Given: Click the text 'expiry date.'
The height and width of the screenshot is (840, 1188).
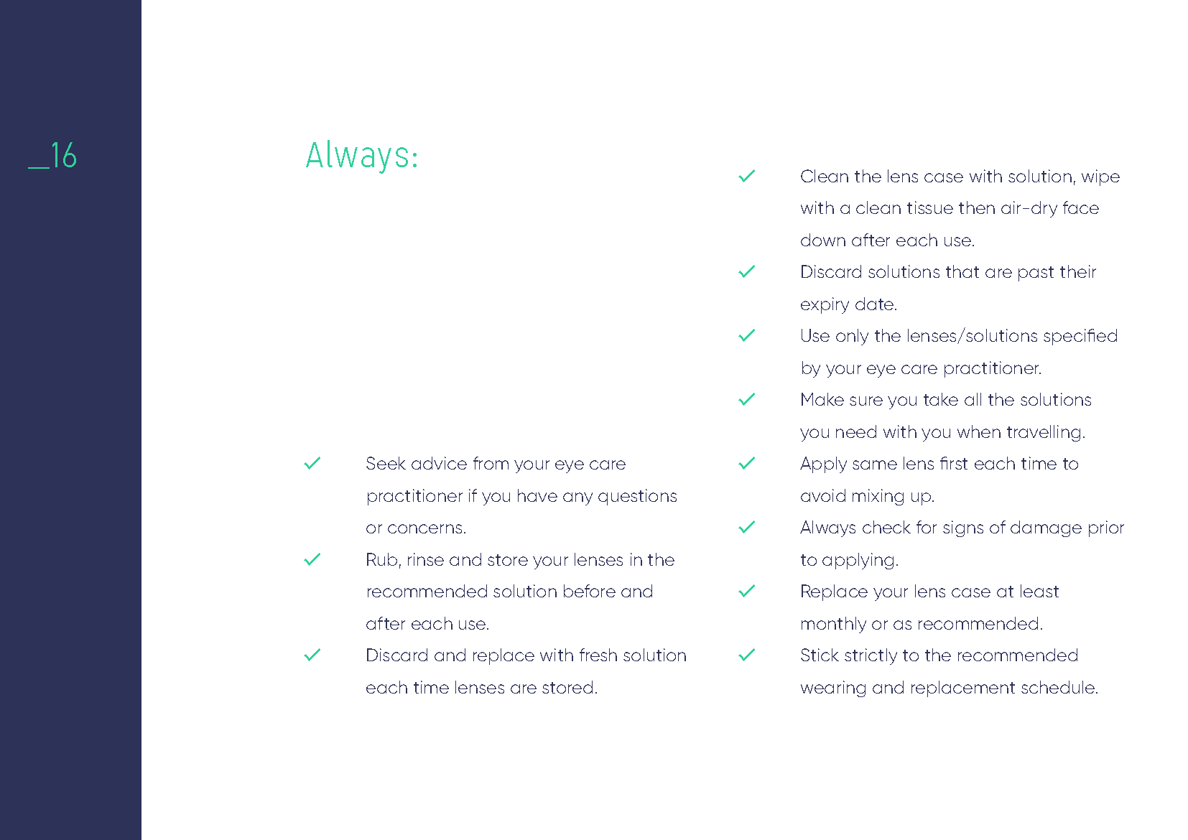Looking at the screenshot, I should tap(848, 304).
